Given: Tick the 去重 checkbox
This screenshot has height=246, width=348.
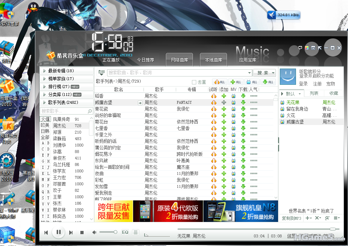Looking at the screenshot, I should 194,82.
